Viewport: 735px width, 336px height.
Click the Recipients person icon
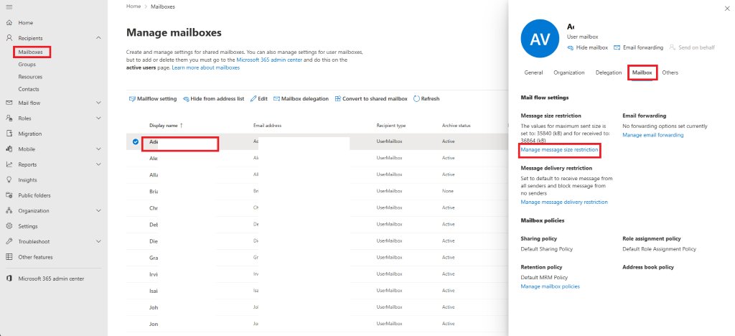point(9,38)
